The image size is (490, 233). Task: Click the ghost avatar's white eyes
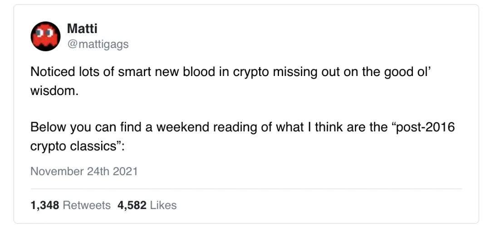point(45,33)
